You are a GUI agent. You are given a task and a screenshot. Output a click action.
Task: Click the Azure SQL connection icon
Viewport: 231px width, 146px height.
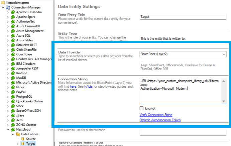[13, 36]
